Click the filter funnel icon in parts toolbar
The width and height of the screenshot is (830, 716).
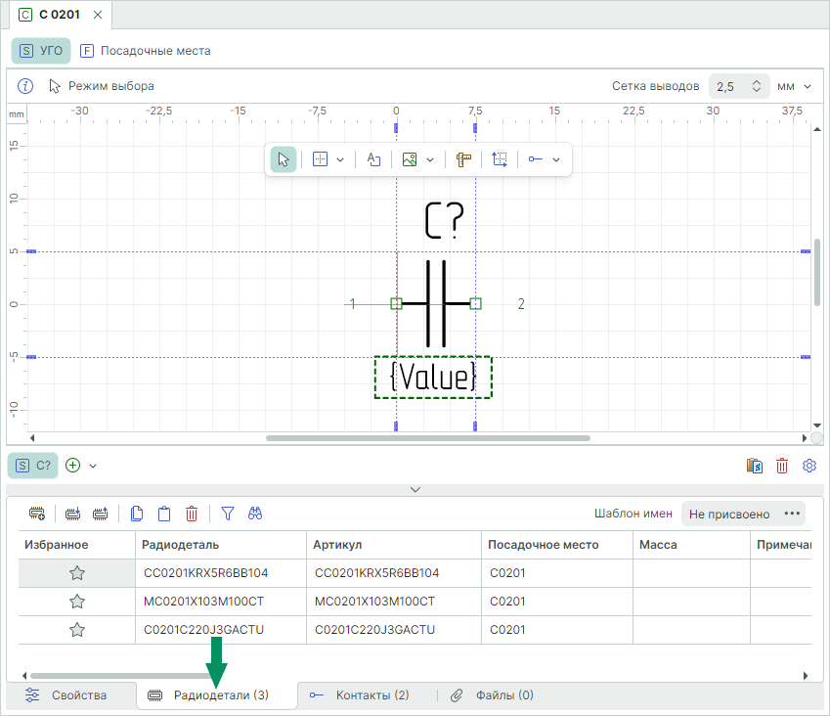click(228, 513)
